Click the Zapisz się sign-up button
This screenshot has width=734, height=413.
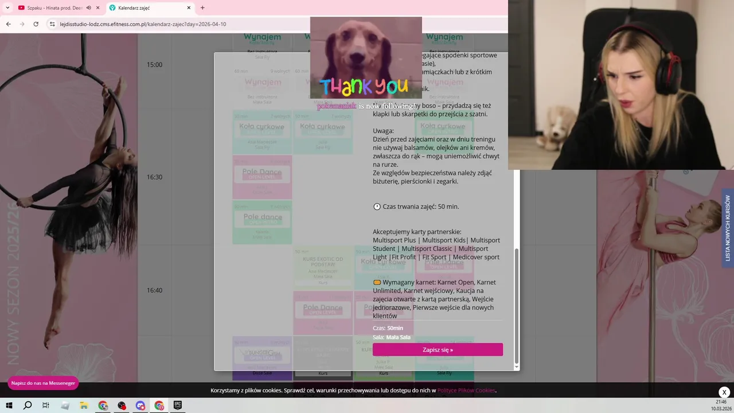tap(438, 349)
